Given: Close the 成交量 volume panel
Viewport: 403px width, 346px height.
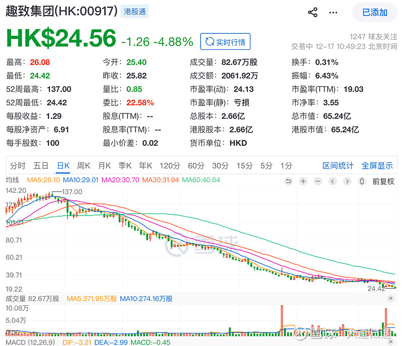Looking at the screenshot, I should tap(391, 298).
